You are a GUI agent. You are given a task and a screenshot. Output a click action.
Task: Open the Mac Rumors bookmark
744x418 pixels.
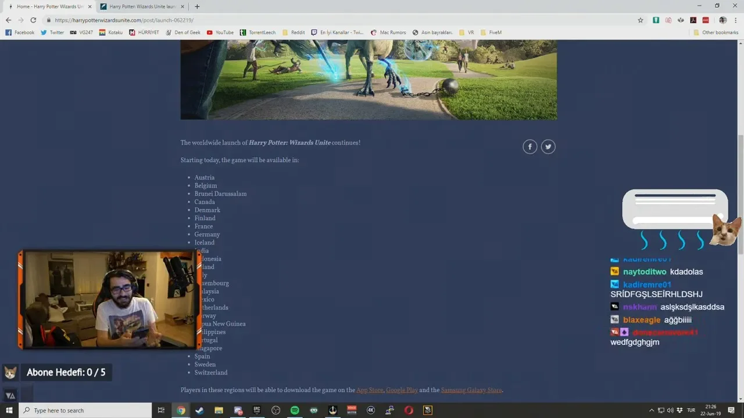tap(388, 33)
